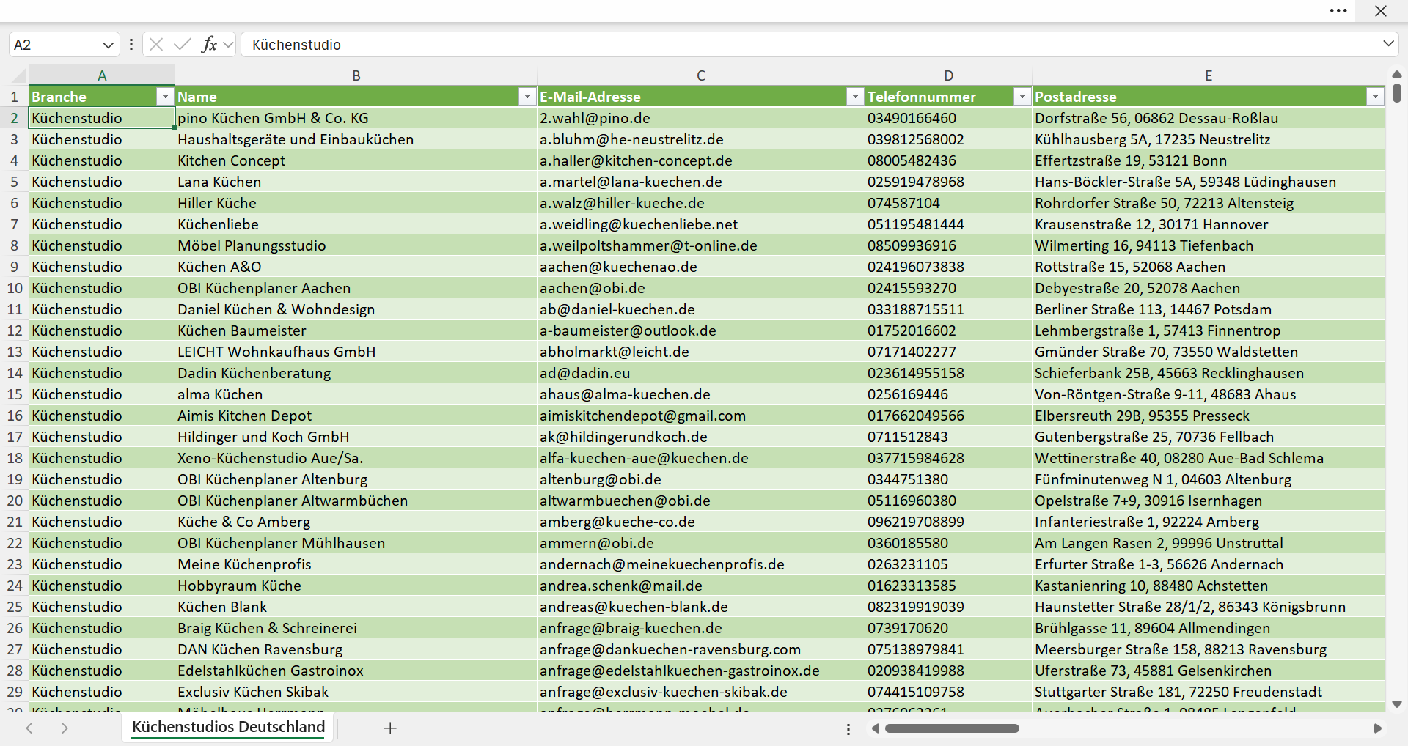1408x746 pixels.
Task: Select column D header
Action: (948, 75)
